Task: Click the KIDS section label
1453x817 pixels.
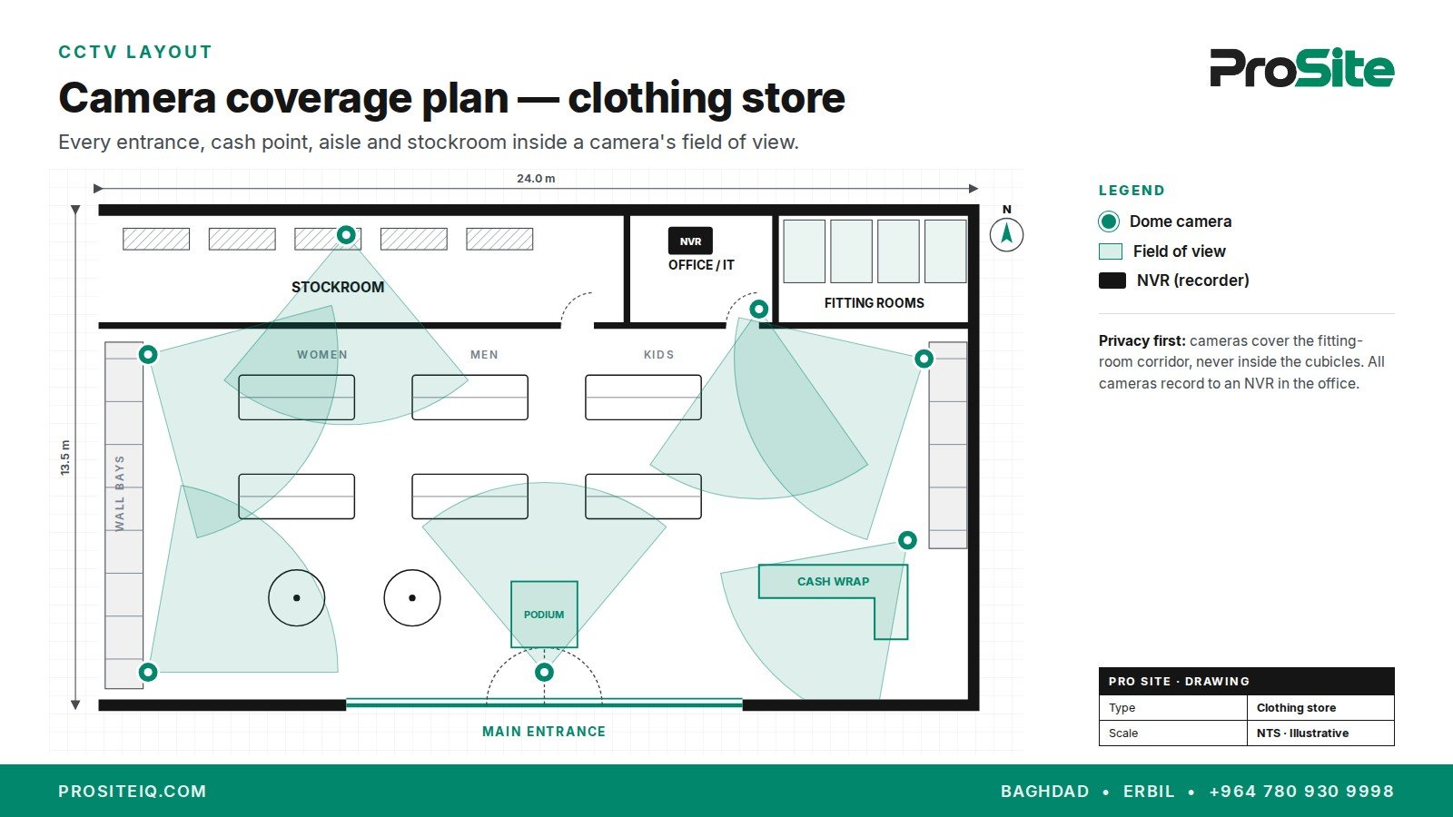Action: pos(659,355)
